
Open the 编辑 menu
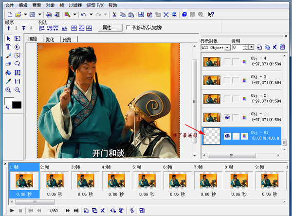(x=23, y=5)
